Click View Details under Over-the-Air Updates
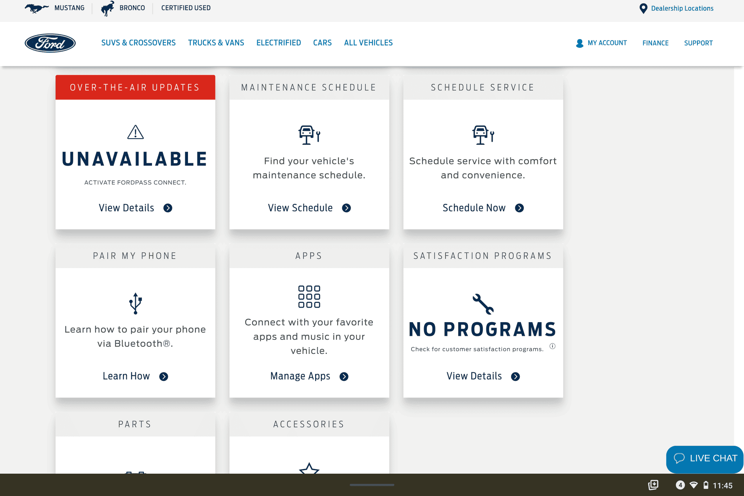The image size is (744, 496). [x=126, y=208]
